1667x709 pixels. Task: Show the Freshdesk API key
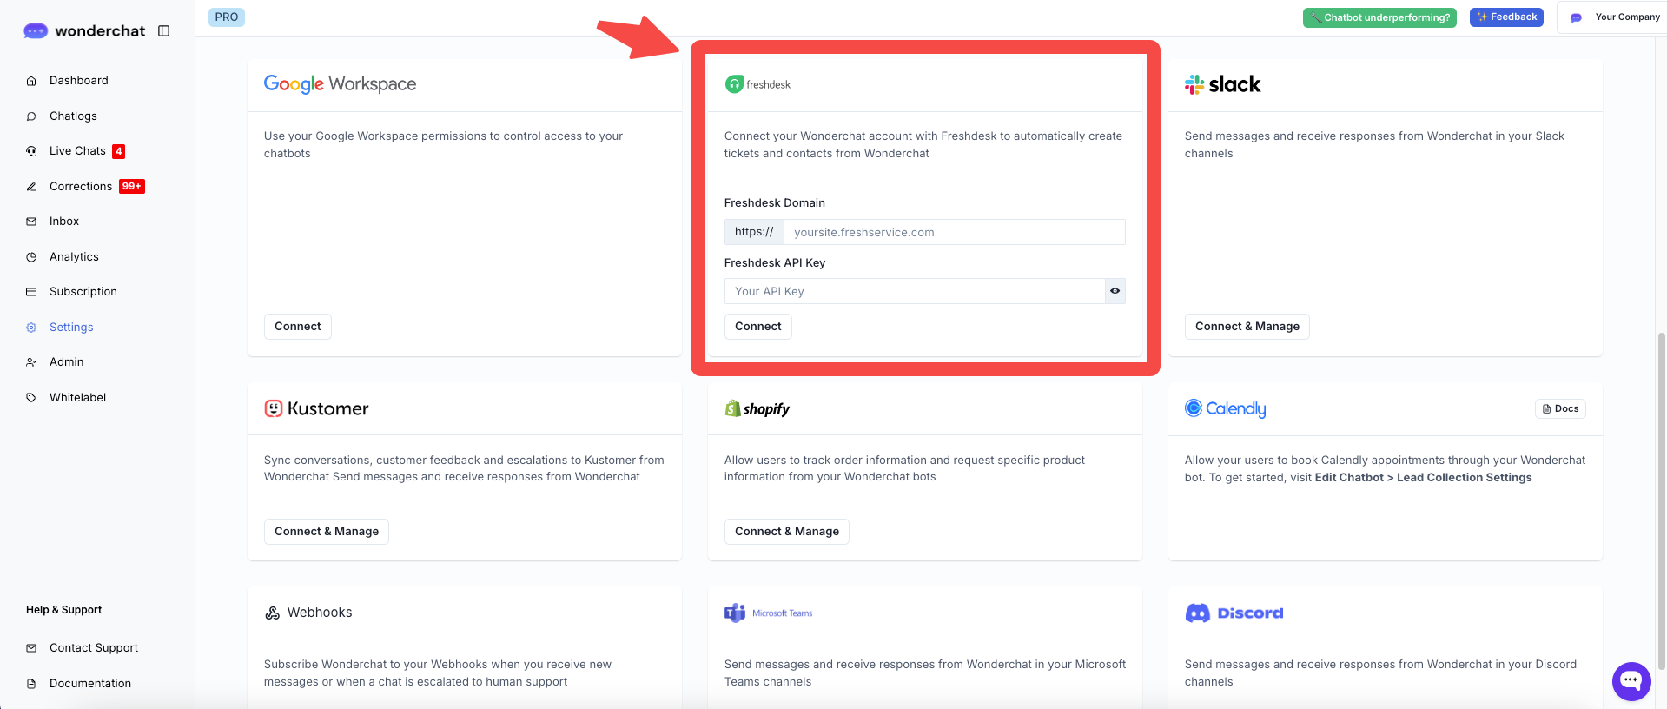point(1115,291)
